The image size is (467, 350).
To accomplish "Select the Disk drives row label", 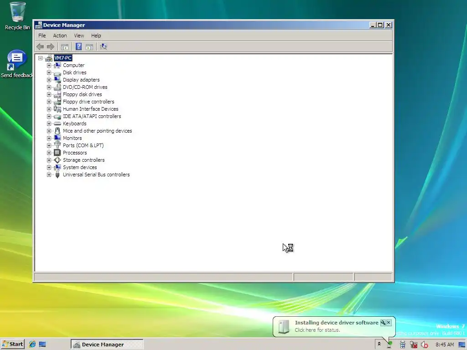I will pos(74,72).
